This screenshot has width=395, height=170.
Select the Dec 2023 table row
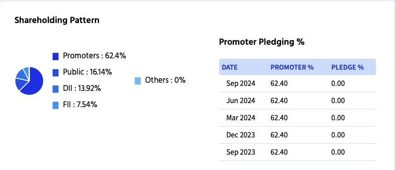point(297,135)
